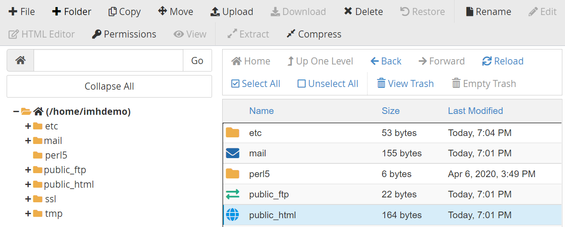Click the View toolbar button
The height and width of the screenshot is (227, 565).
pos(190,34)
